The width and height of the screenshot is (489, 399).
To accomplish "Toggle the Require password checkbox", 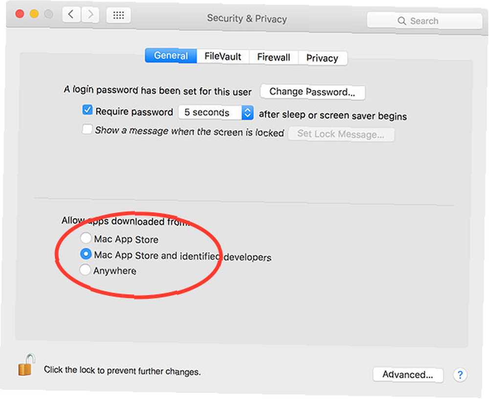I will (88, 110).
